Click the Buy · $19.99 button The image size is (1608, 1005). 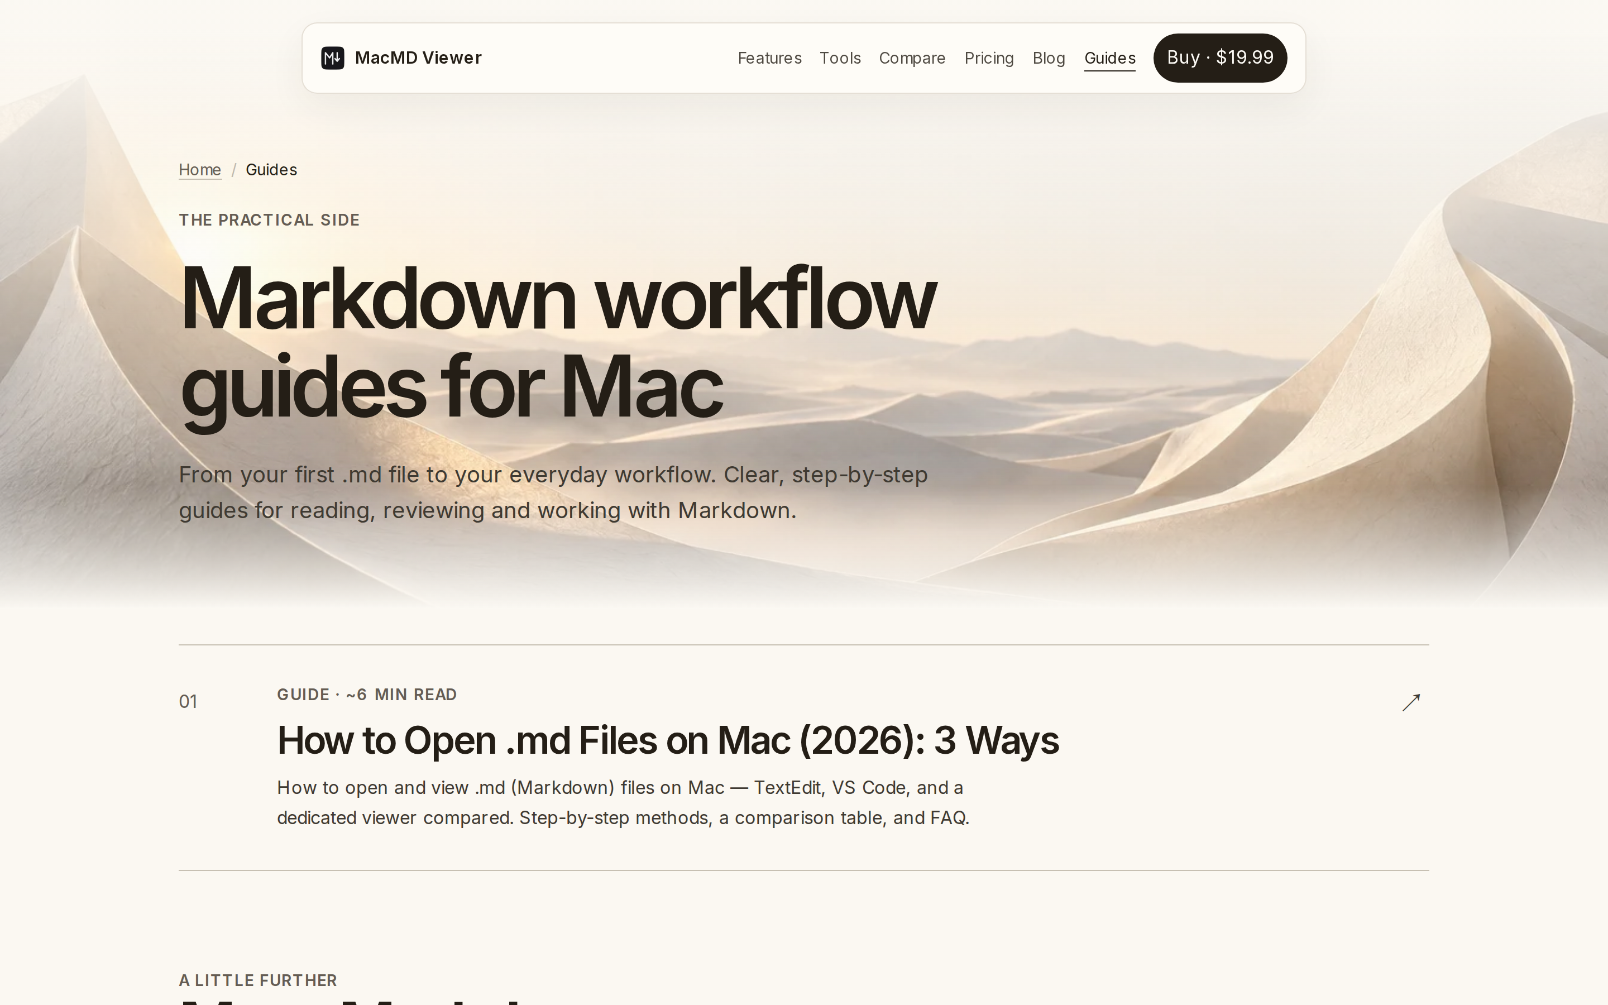pos(1220,58)
